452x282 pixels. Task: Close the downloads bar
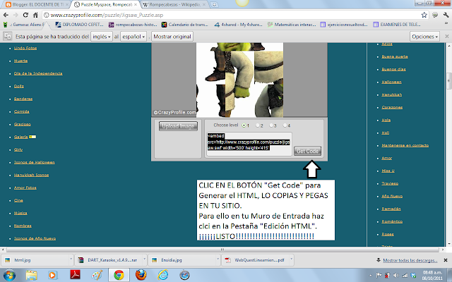click(x=446, y=260)
